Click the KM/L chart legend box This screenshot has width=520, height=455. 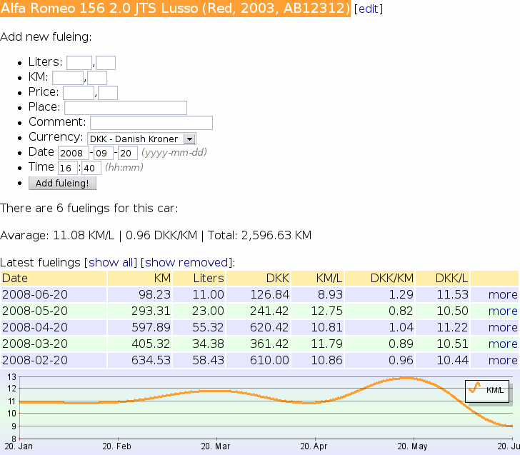click(487, 391)
